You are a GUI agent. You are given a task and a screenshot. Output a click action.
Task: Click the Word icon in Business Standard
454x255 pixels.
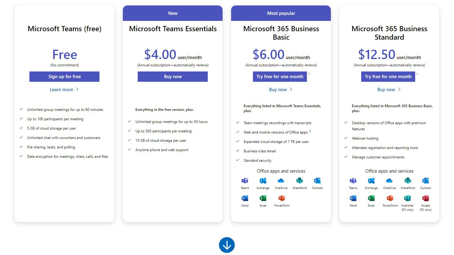point(353,198)
